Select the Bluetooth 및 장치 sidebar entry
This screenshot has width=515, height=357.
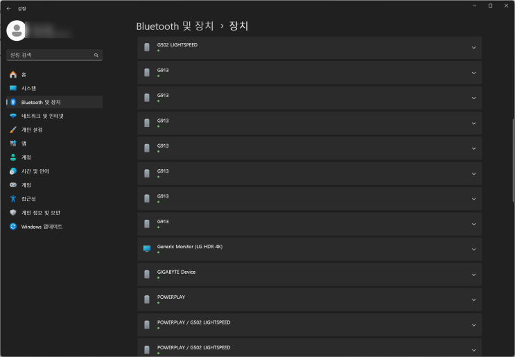(x=55, y=102)
